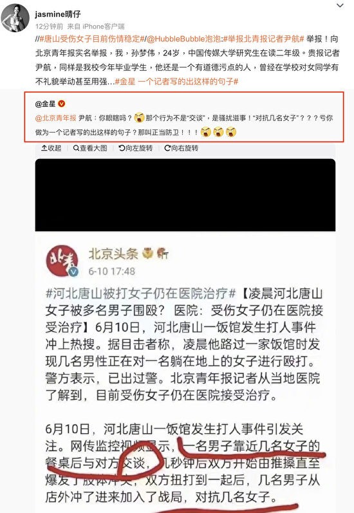Click the 北青 red round logo
This screenshot has width=354, height=513.
(x=62, y=261)
